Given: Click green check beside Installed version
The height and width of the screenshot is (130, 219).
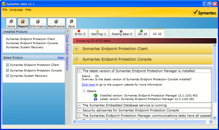Looking at the screenshot, I should click(96, 96).
